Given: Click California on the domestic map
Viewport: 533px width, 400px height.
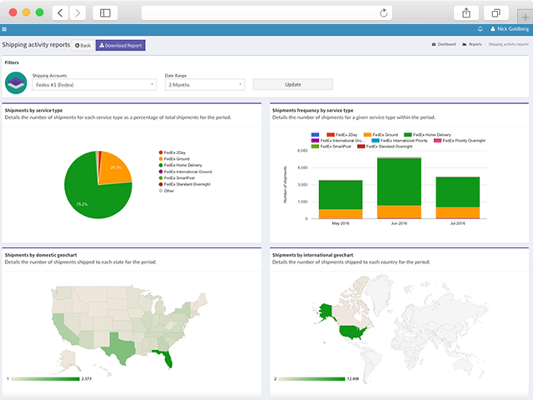Looking at the screenshot, I should [63, 330].
